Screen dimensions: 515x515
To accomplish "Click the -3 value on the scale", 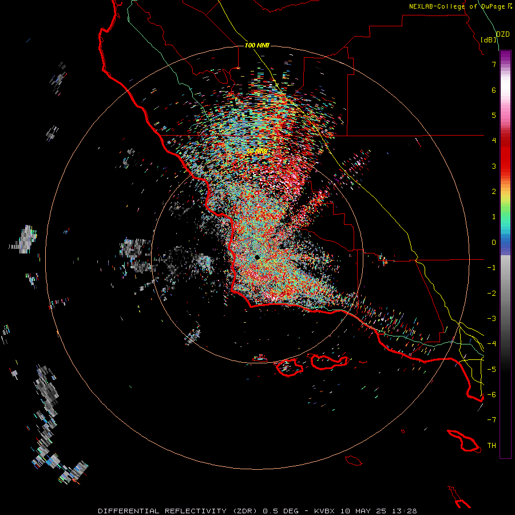I will coord(492,319).
